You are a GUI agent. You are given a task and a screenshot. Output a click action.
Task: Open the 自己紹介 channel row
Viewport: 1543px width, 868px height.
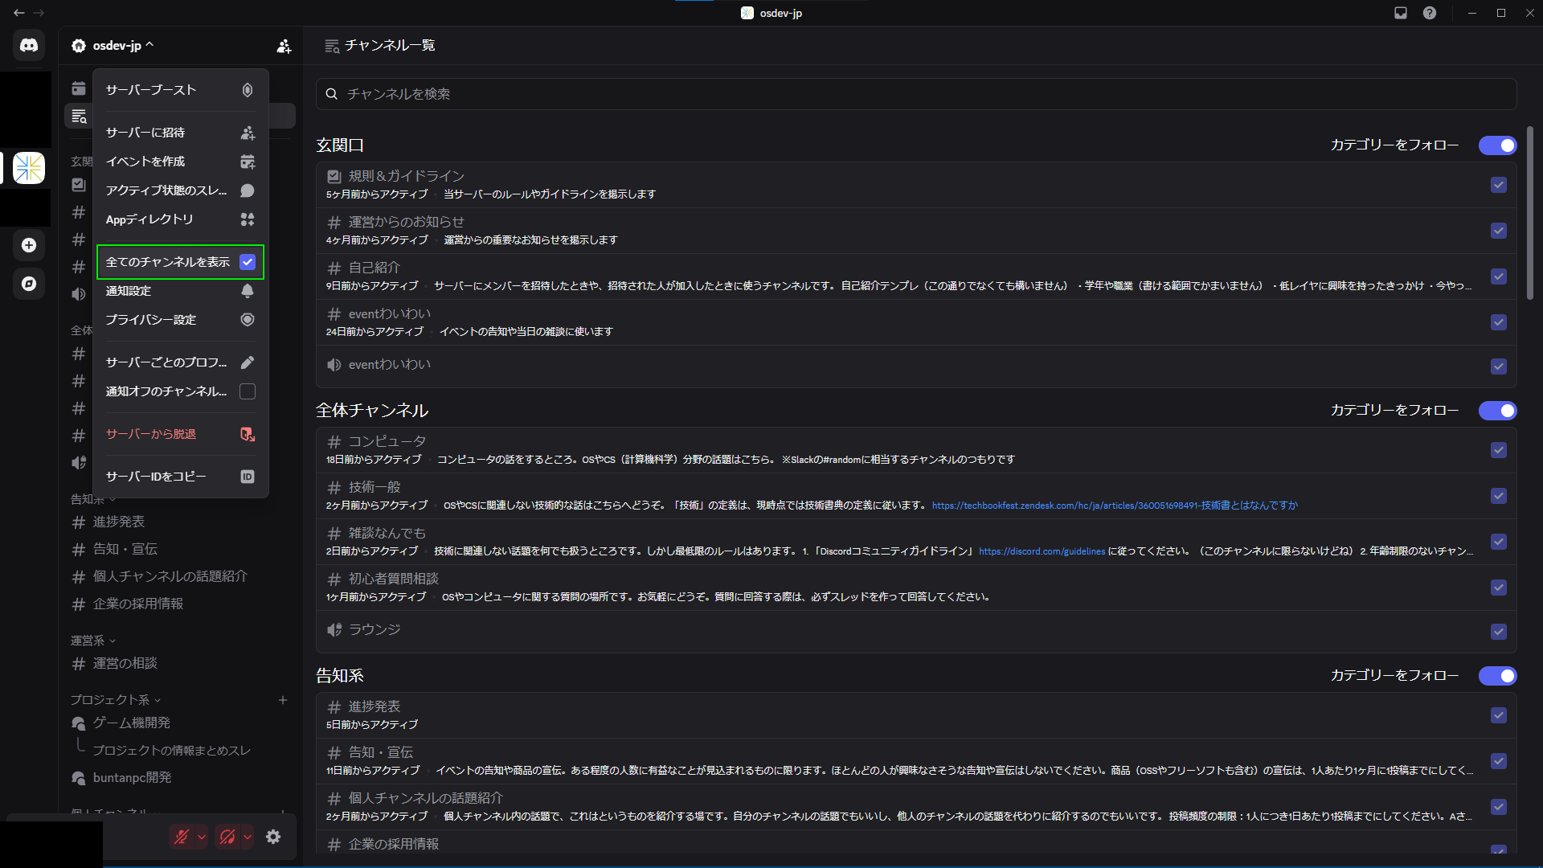(x=916, y=276)
